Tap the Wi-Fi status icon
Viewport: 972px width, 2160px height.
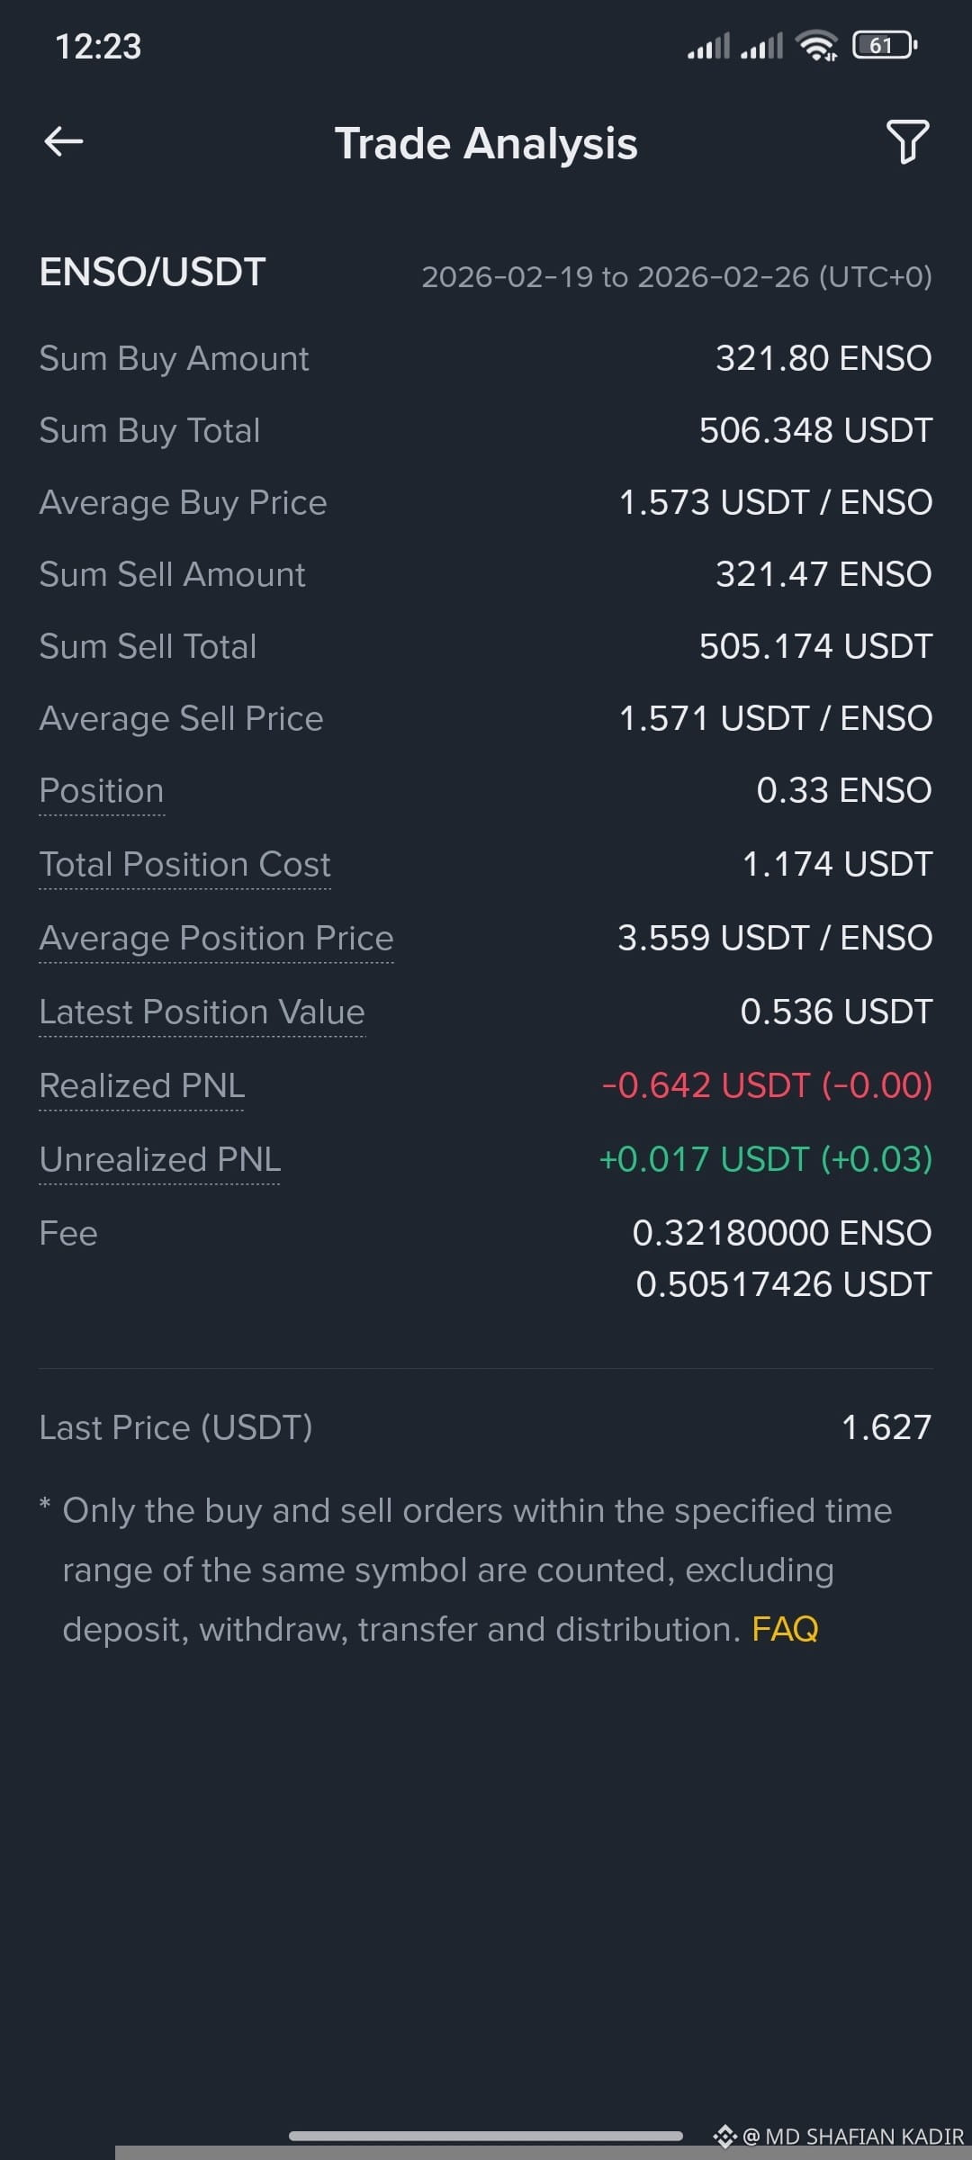[x=817, y=45]
